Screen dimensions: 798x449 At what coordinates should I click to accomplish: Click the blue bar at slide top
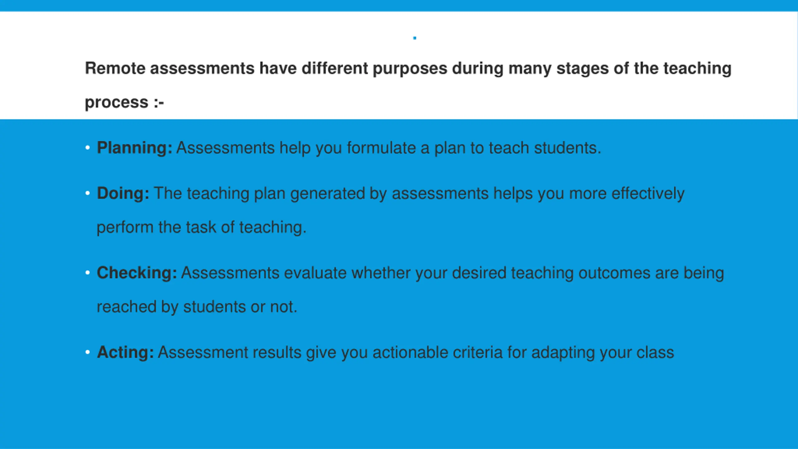pyautogui.click(x=399, y=6)
